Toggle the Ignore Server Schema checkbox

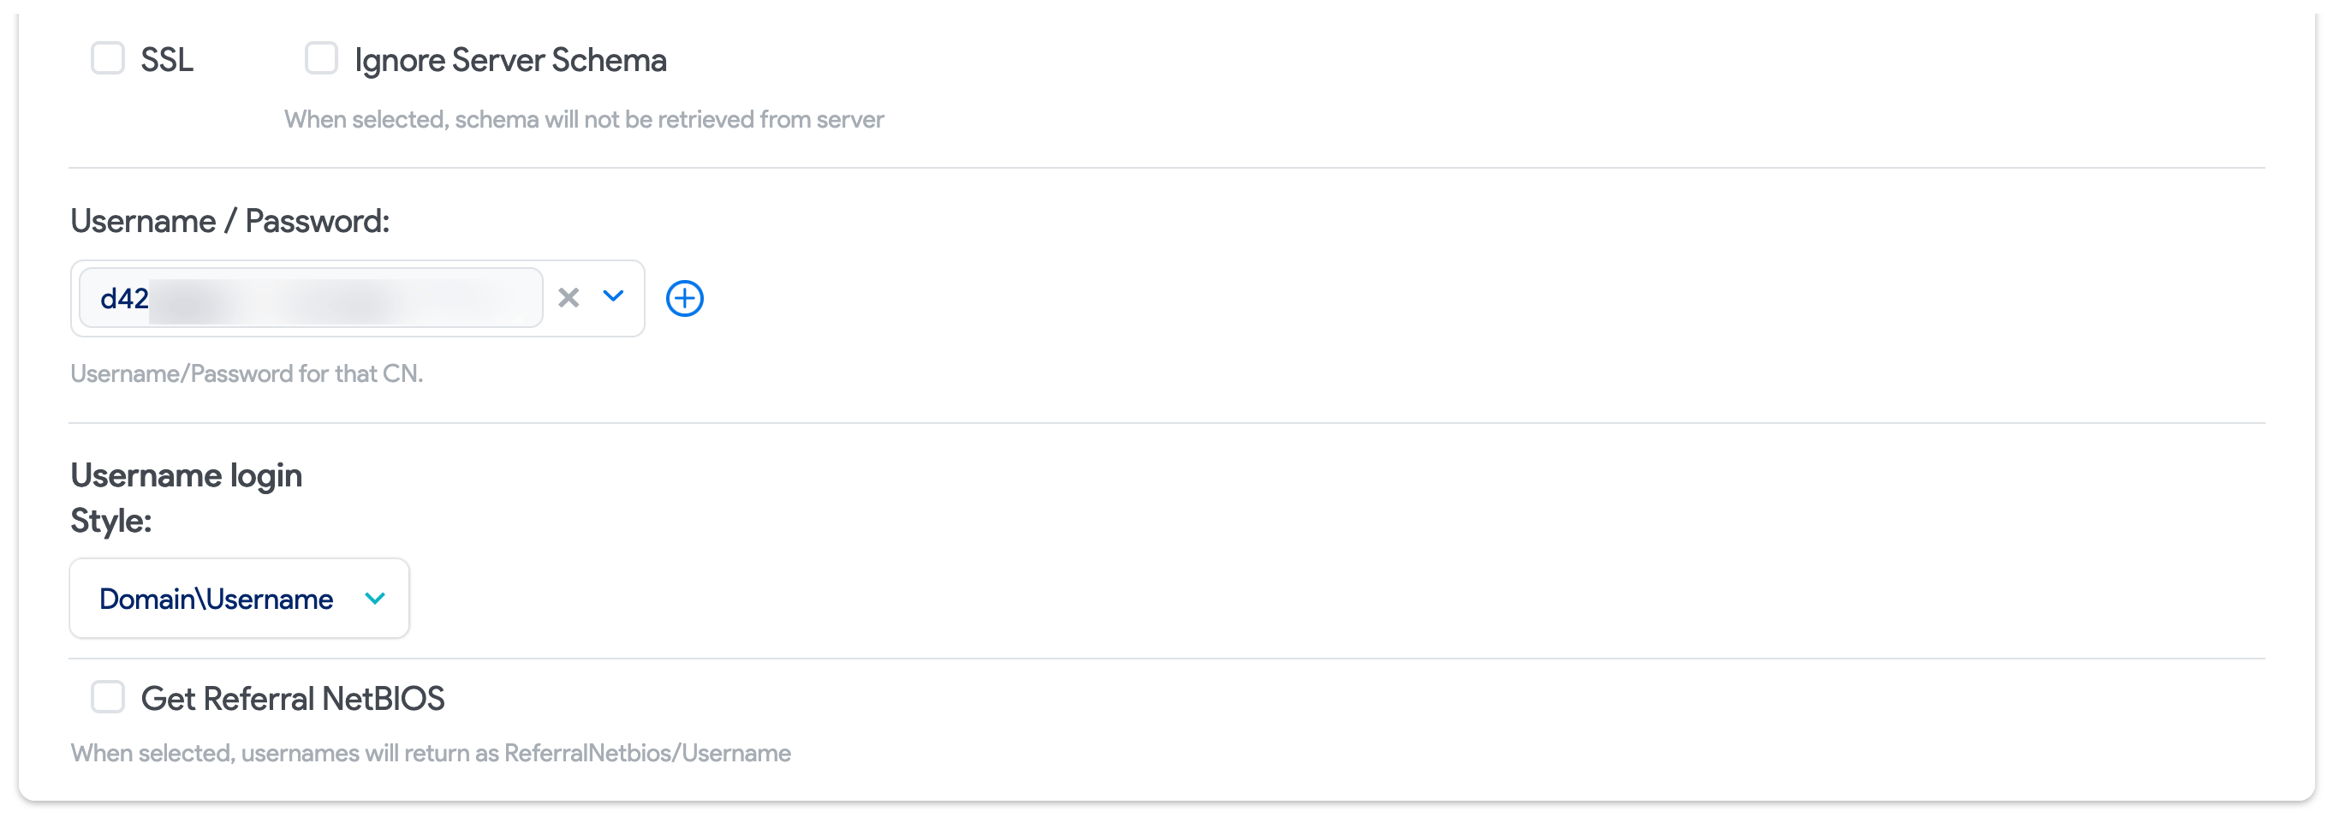tap(321, 59)
